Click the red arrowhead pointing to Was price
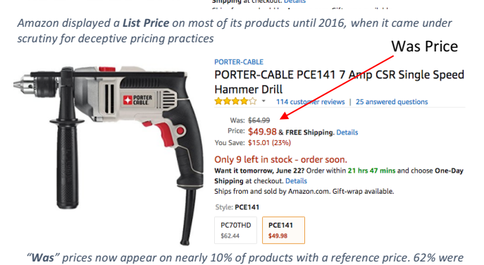Image resolution: width=484 pixels, height=265 pixels. pos(285,115)
